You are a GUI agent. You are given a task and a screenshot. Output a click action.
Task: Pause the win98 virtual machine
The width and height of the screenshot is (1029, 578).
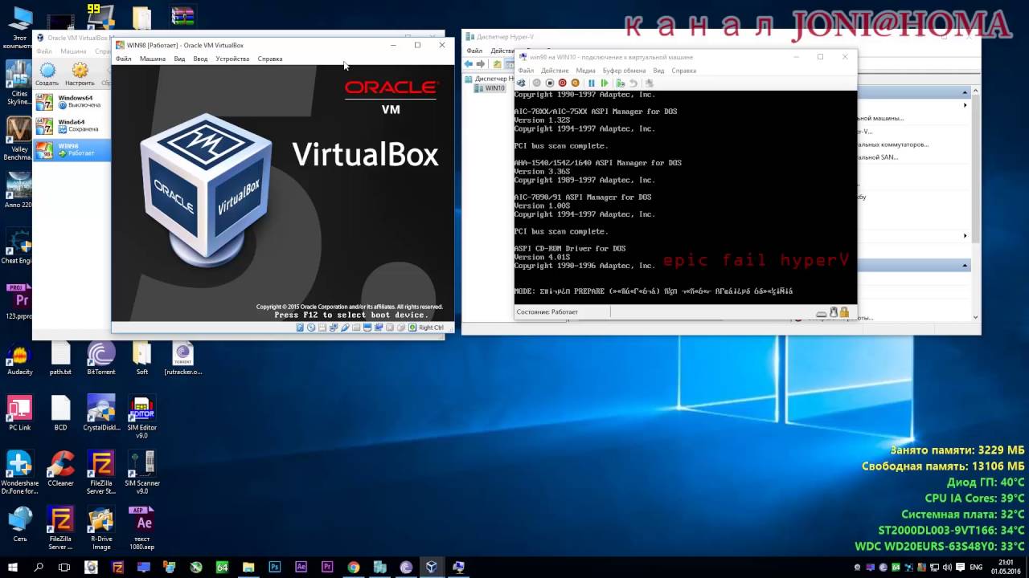tap(592, 83)
